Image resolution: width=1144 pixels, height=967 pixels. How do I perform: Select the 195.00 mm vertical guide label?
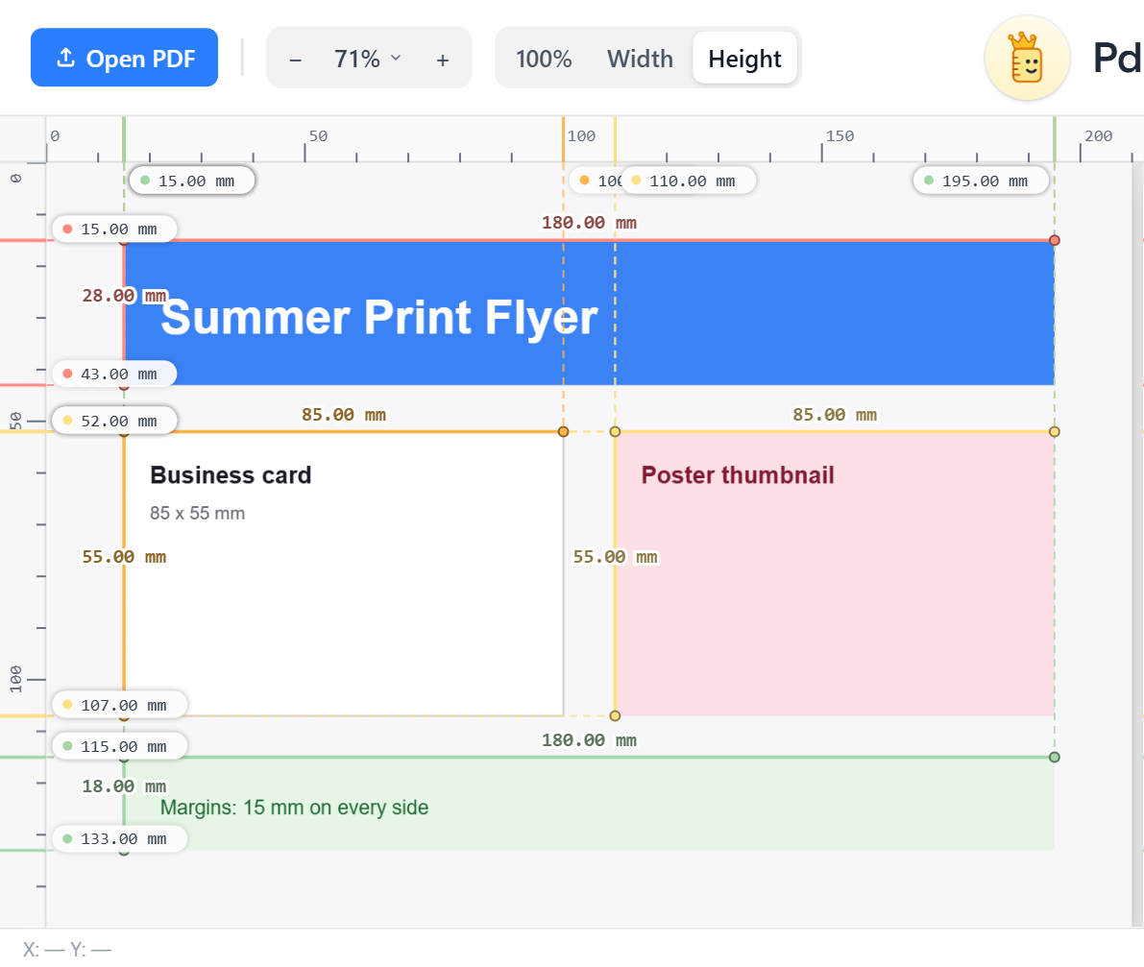(x=981, y=181)
